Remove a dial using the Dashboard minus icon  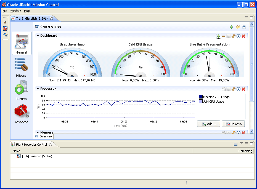pos(224,36)
